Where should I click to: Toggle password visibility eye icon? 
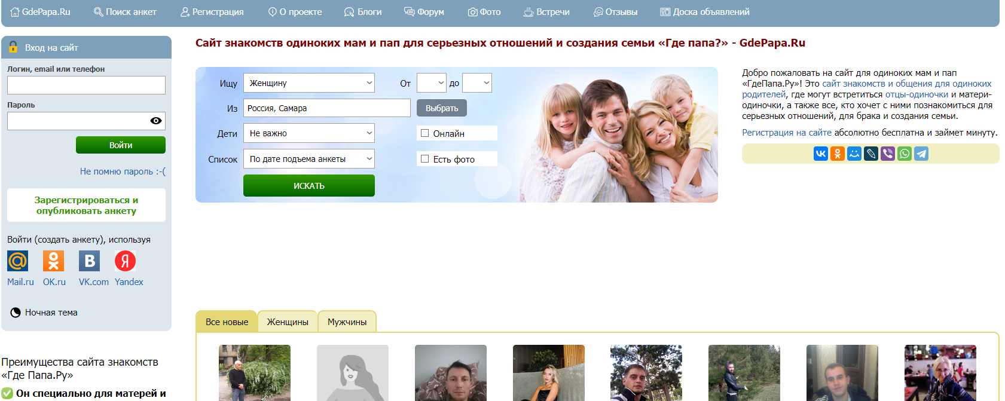coord(156,121)
